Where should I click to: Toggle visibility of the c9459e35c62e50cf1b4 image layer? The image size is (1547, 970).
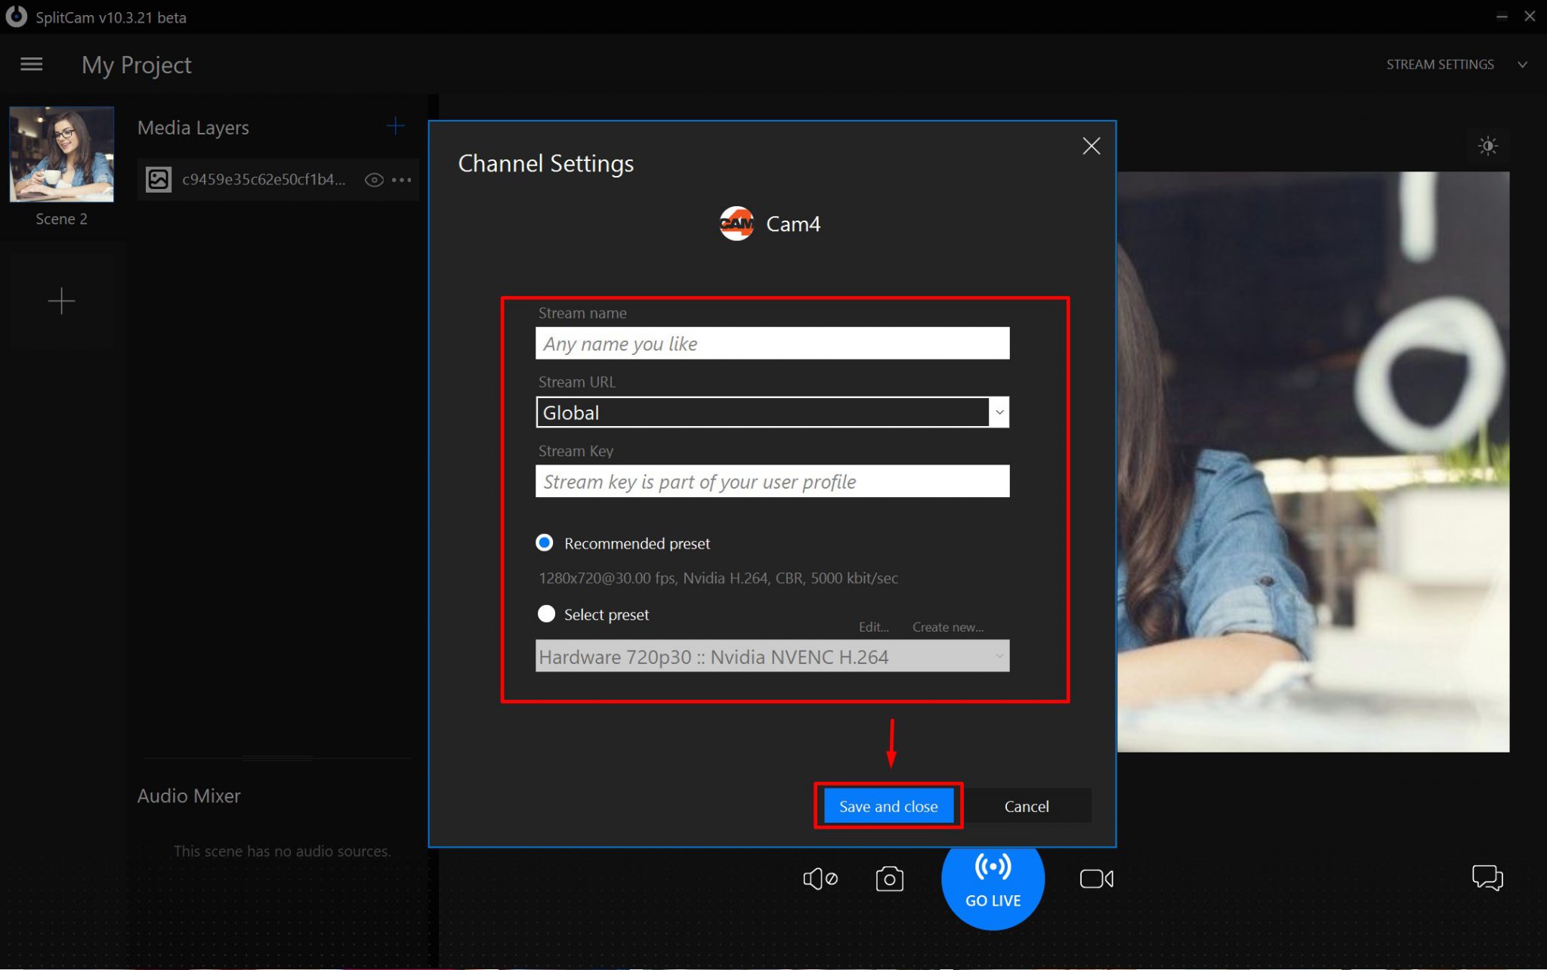point(374,180)
